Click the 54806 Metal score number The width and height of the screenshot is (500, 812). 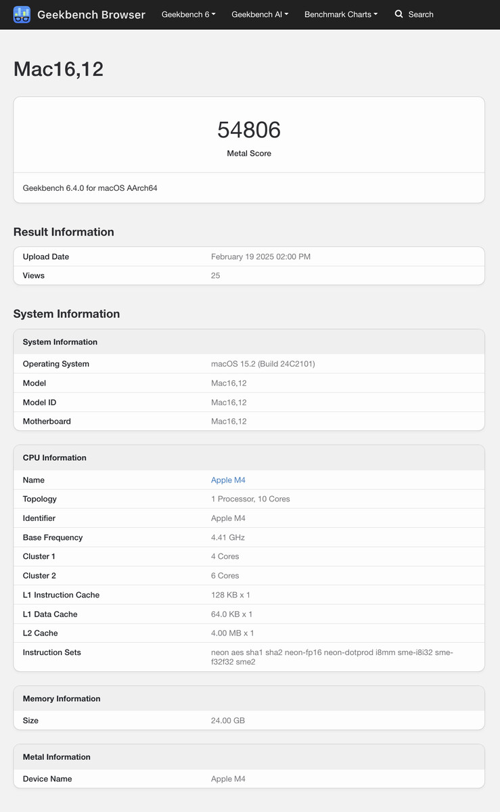(249, 129)
